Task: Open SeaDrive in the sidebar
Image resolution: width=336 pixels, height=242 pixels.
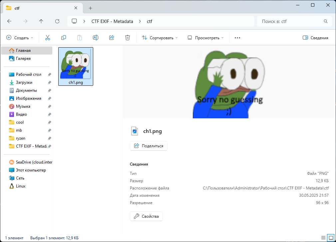Action: 27,162
